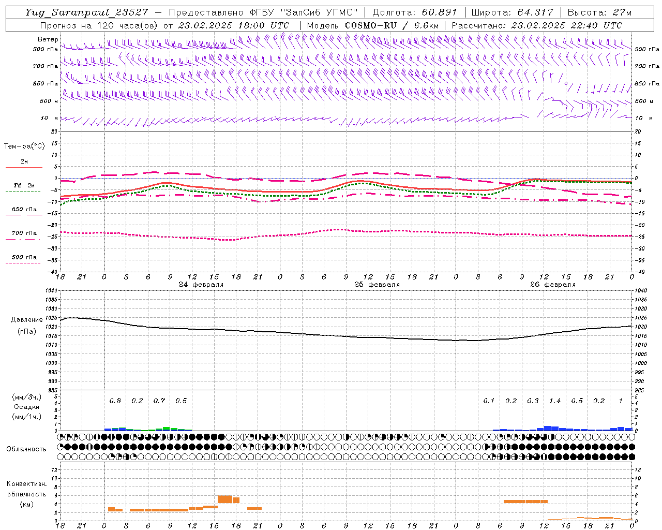Screen dimensions: 662x530
Task: Click the Осадки precipitation label
Action: [27, 407]
